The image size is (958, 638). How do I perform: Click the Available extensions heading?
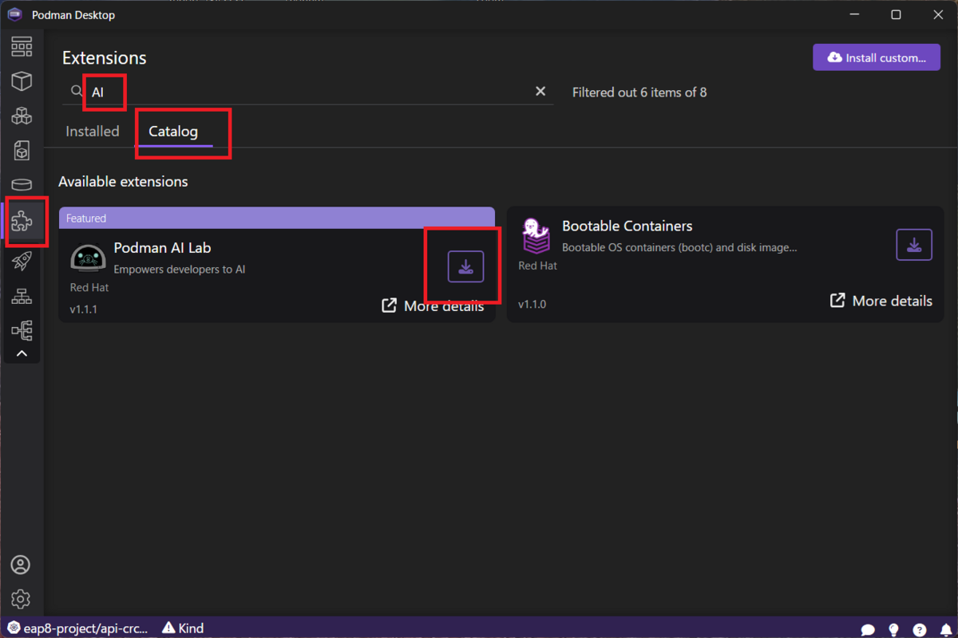click(123, 182)
